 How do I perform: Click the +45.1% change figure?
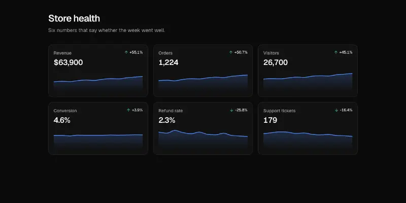click(x=346, y=52)
